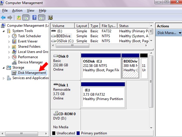Click the CD-ROM 0 disc icon
Image resolution: width=182 pixels, height=137 pixels.
pyautogui.click(x=56, y=113)
